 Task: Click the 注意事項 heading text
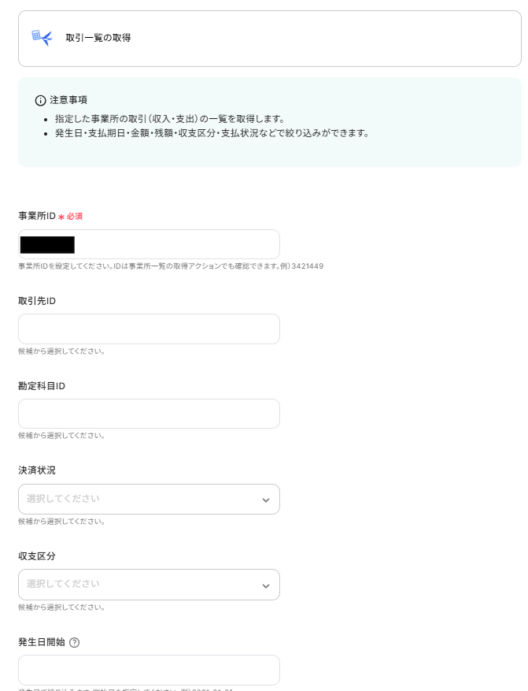(68, 100)
